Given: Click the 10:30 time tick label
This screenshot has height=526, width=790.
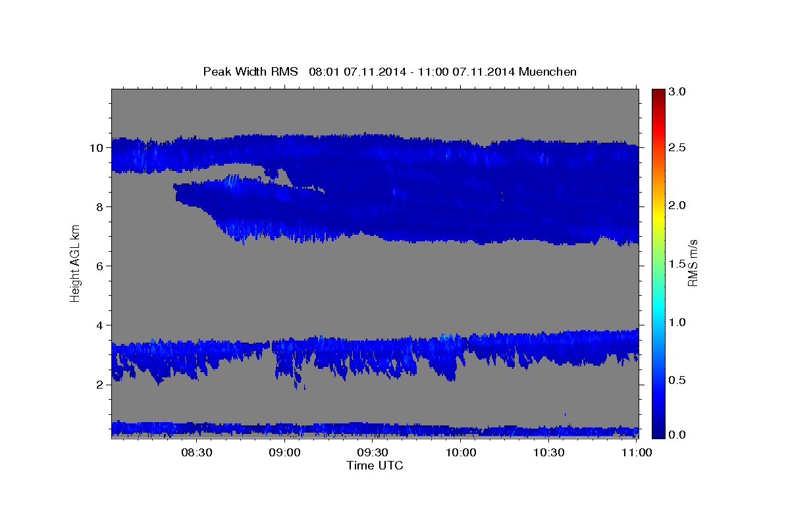Looking at the screenshot, I should coord(549,452).
